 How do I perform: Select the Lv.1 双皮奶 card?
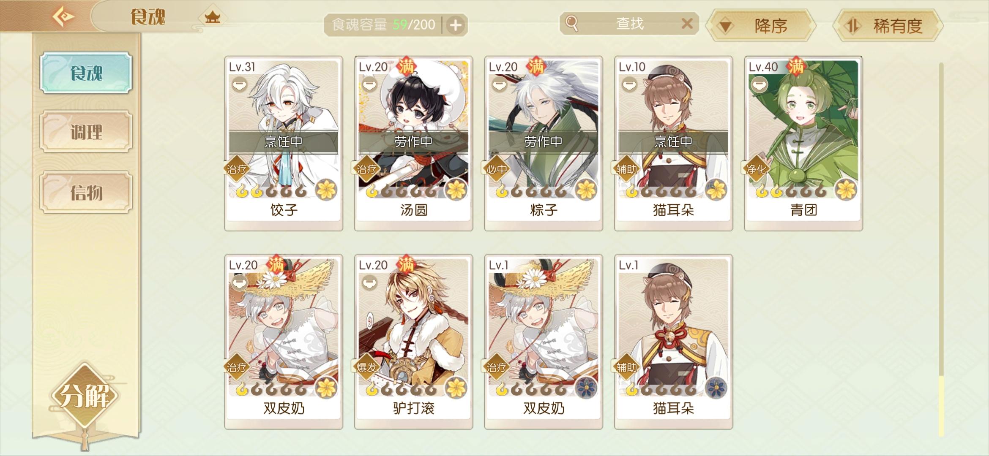point(543,342)
